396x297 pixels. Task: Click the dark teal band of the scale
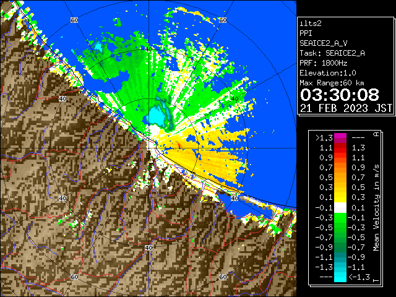coord(340,257)
